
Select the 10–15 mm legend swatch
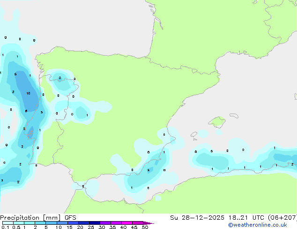pyautogui.click(x=62, y=223)
